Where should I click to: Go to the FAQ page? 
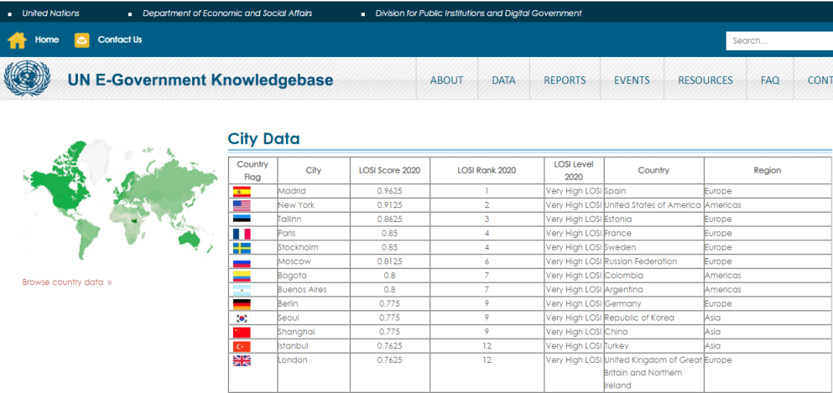point(770,80)
